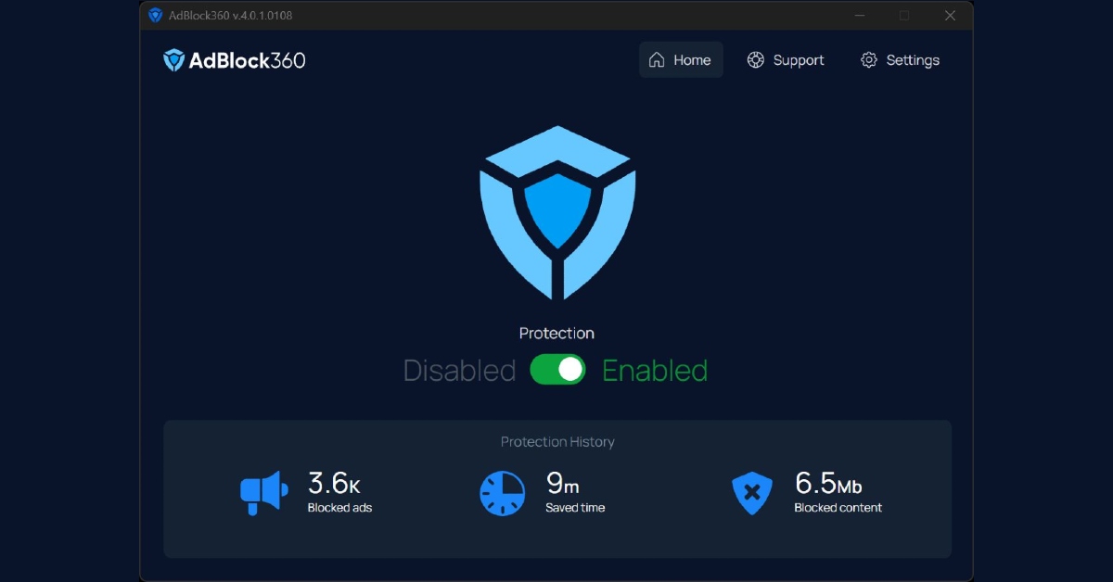Click the Protection History heading
Image resolution: width=1113 pixels, height=582 pixels.
557,442
